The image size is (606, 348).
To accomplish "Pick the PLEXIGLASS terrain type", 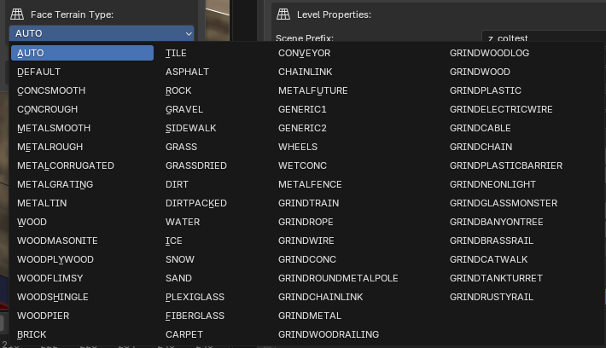I will pyautogui.click(x=195, y=297).
